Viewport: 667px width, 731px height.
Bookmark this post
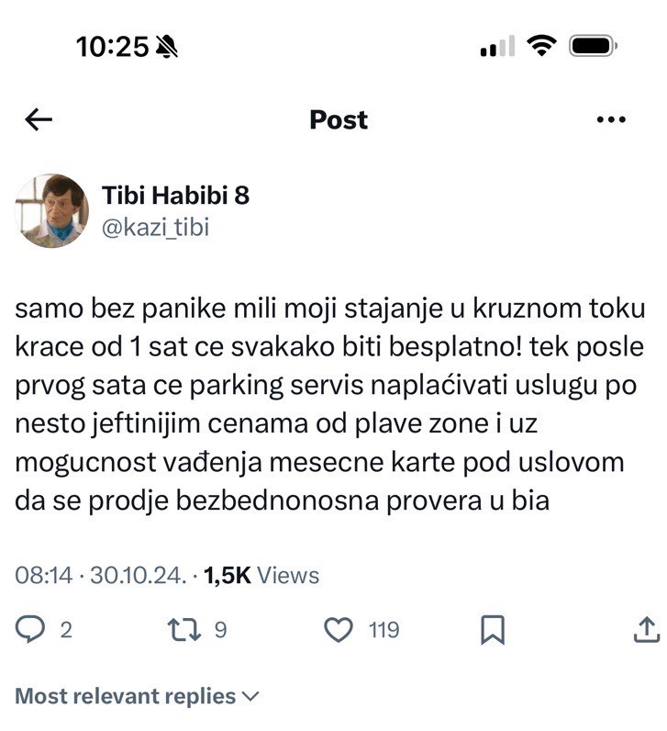493,629
